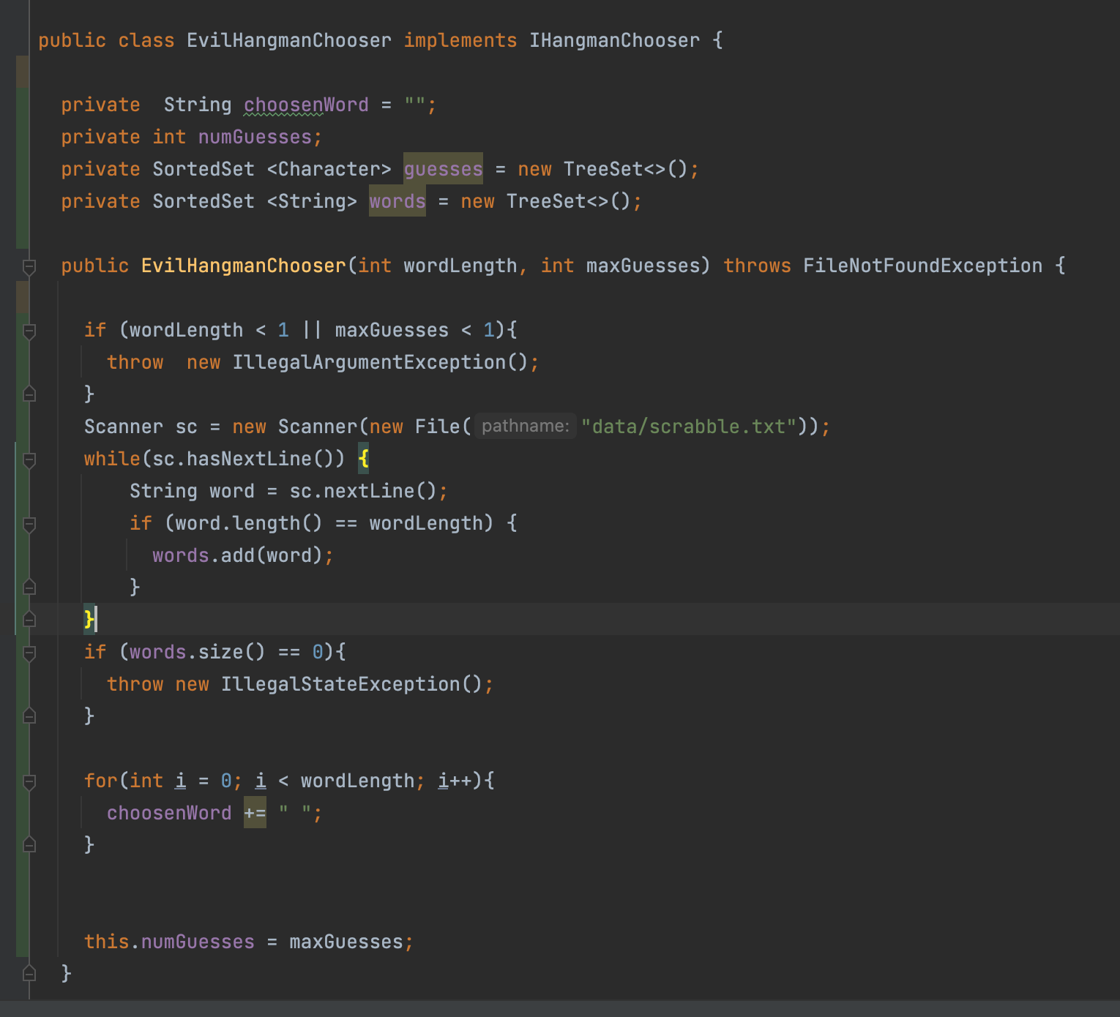The image size is (1120, 1017).
Task: Click the highlighted opening brace after while
Action: coord(364,459)
